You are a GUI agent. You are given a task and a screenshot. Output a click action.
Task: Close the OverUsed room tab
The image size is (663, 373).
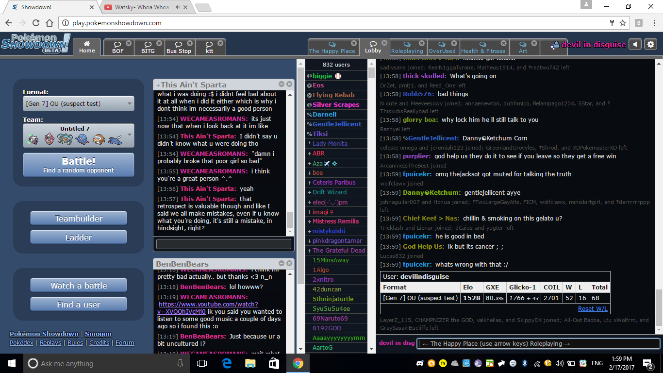[x=453, y=43]
